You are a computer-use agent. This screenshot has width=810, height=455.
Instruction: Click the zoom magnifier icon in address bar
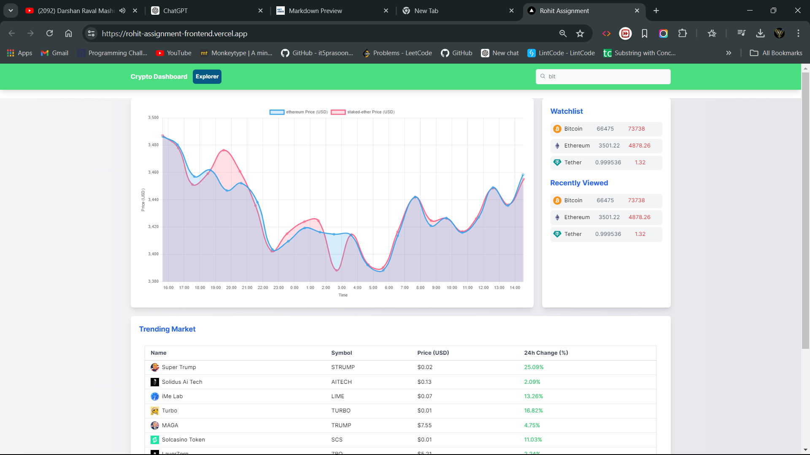click(563, 33)
